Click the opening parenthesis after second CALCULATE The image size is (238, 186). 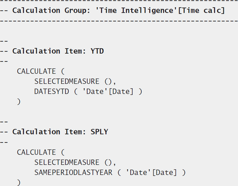pyautogui.click(x=63, y=152)
